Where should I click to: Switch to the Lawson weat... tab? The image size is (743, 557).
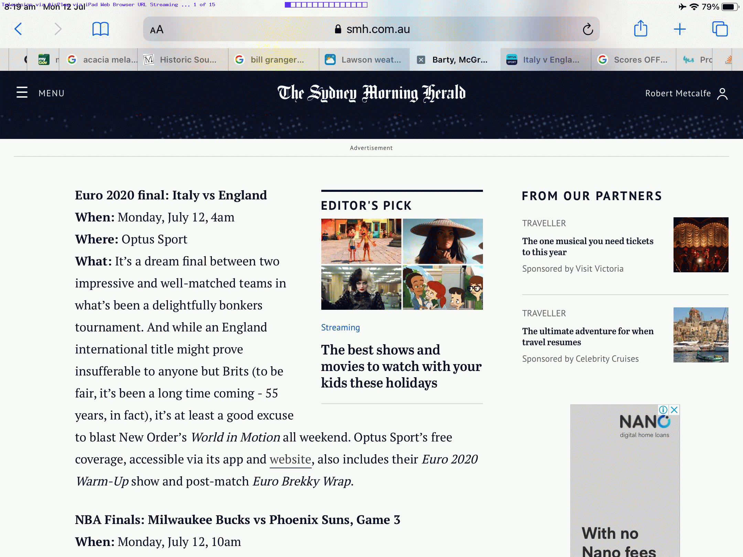pyautogui.click(x=364, y=60)
